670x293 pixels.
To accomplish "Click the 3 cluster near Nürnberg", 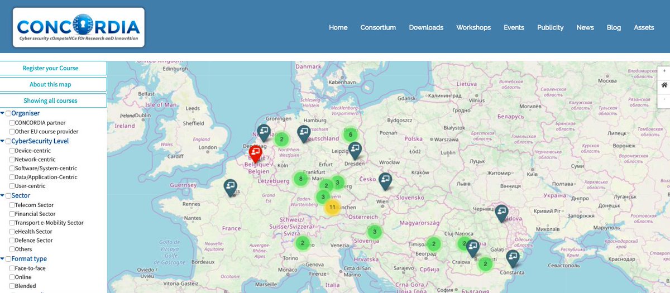I will click(x=337, y=182).
